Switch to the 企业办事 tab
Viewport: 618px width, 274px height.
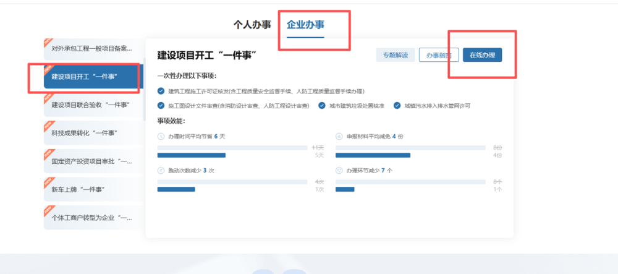pyautogui.click(x=305, y=25)
